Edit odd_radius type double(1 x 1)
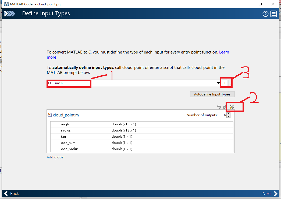Image resolution: width=281 pixels, height=199 pixels. [x=122, y=149]
